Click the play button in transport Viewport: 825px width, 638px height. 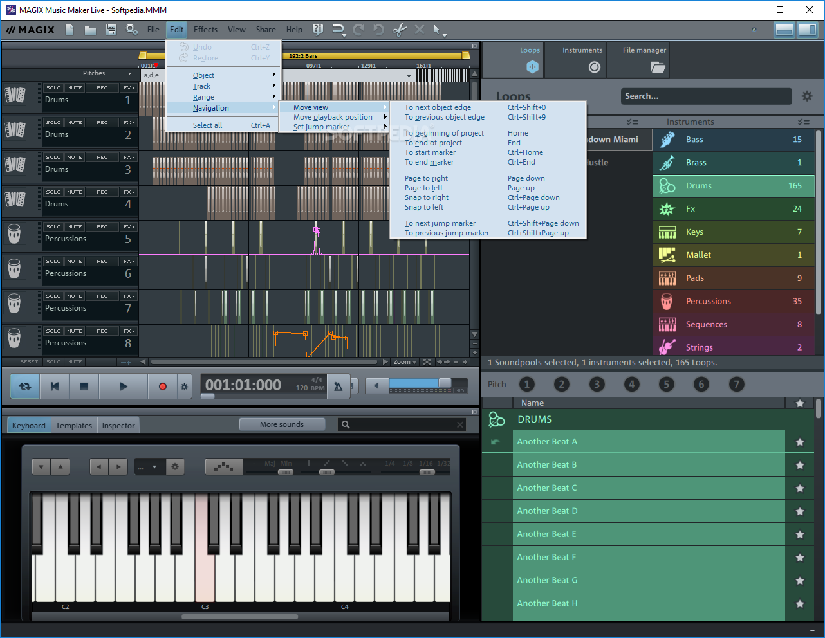[124, 387]
